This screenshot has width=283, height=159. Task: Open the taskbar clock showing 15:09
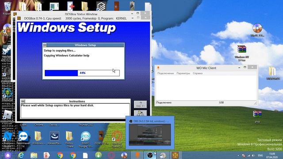(272, 155)
